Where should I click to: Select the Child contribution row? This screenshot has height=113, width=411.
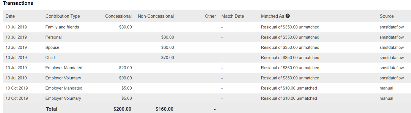(207, 57)
